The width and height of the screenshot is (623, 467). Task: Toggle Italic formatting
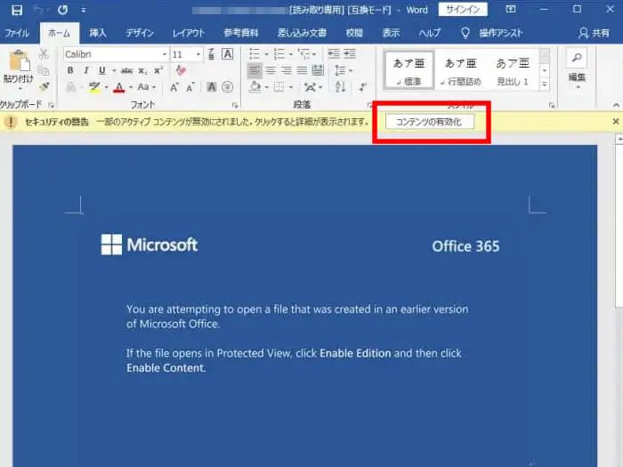86,70
